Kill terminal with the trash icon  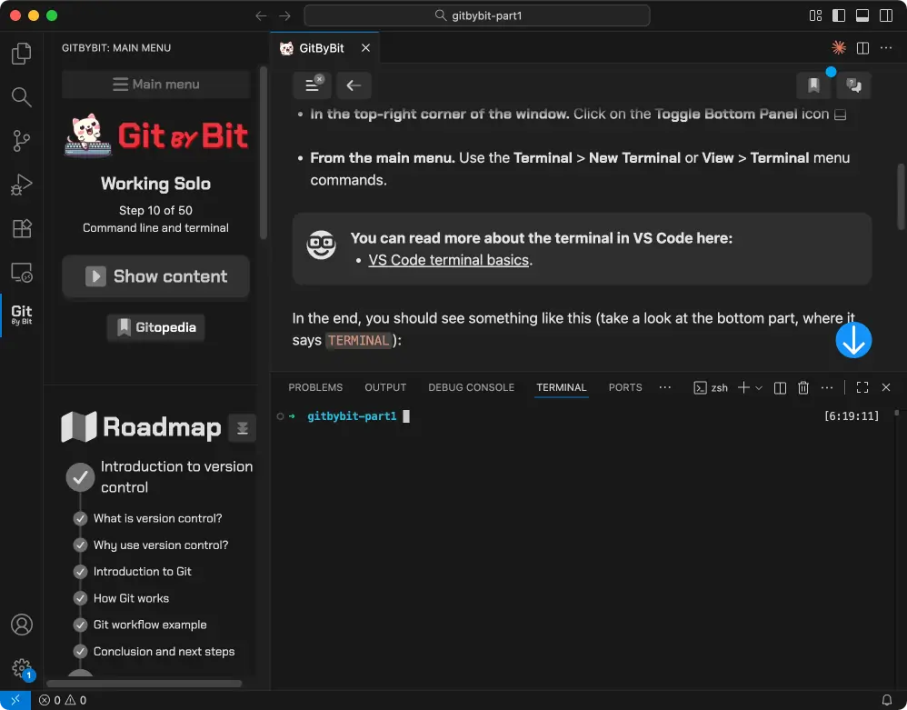pos(803,387)
